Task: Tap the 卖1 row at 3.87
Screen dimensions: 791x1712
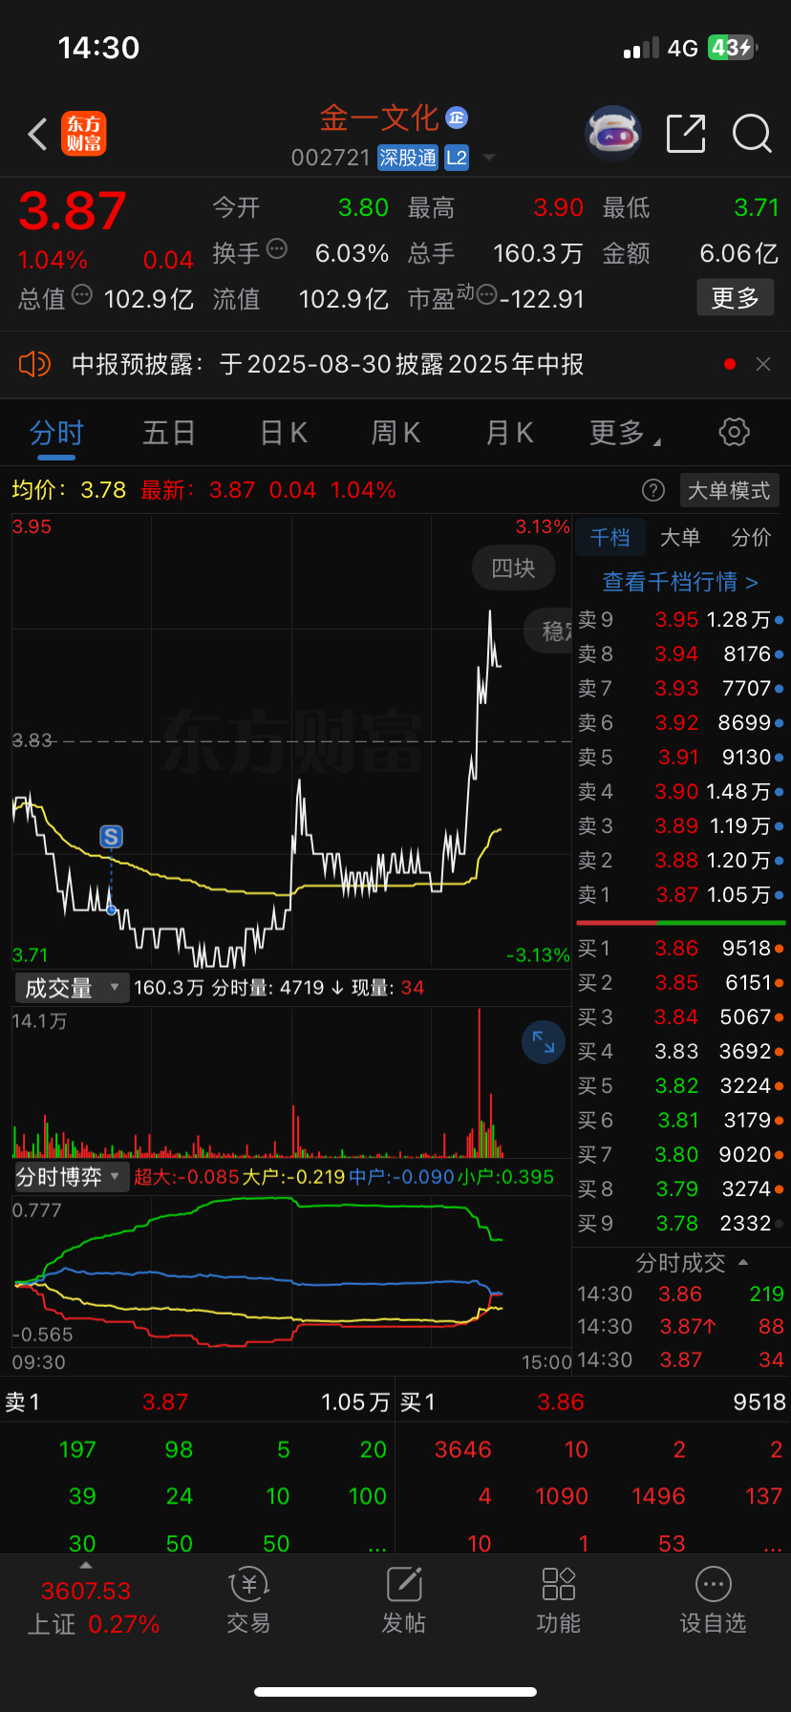Action: (681, 894)
